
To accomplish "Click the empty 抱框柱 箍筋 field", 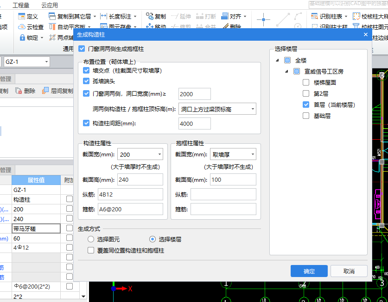I will click(223, 209).
